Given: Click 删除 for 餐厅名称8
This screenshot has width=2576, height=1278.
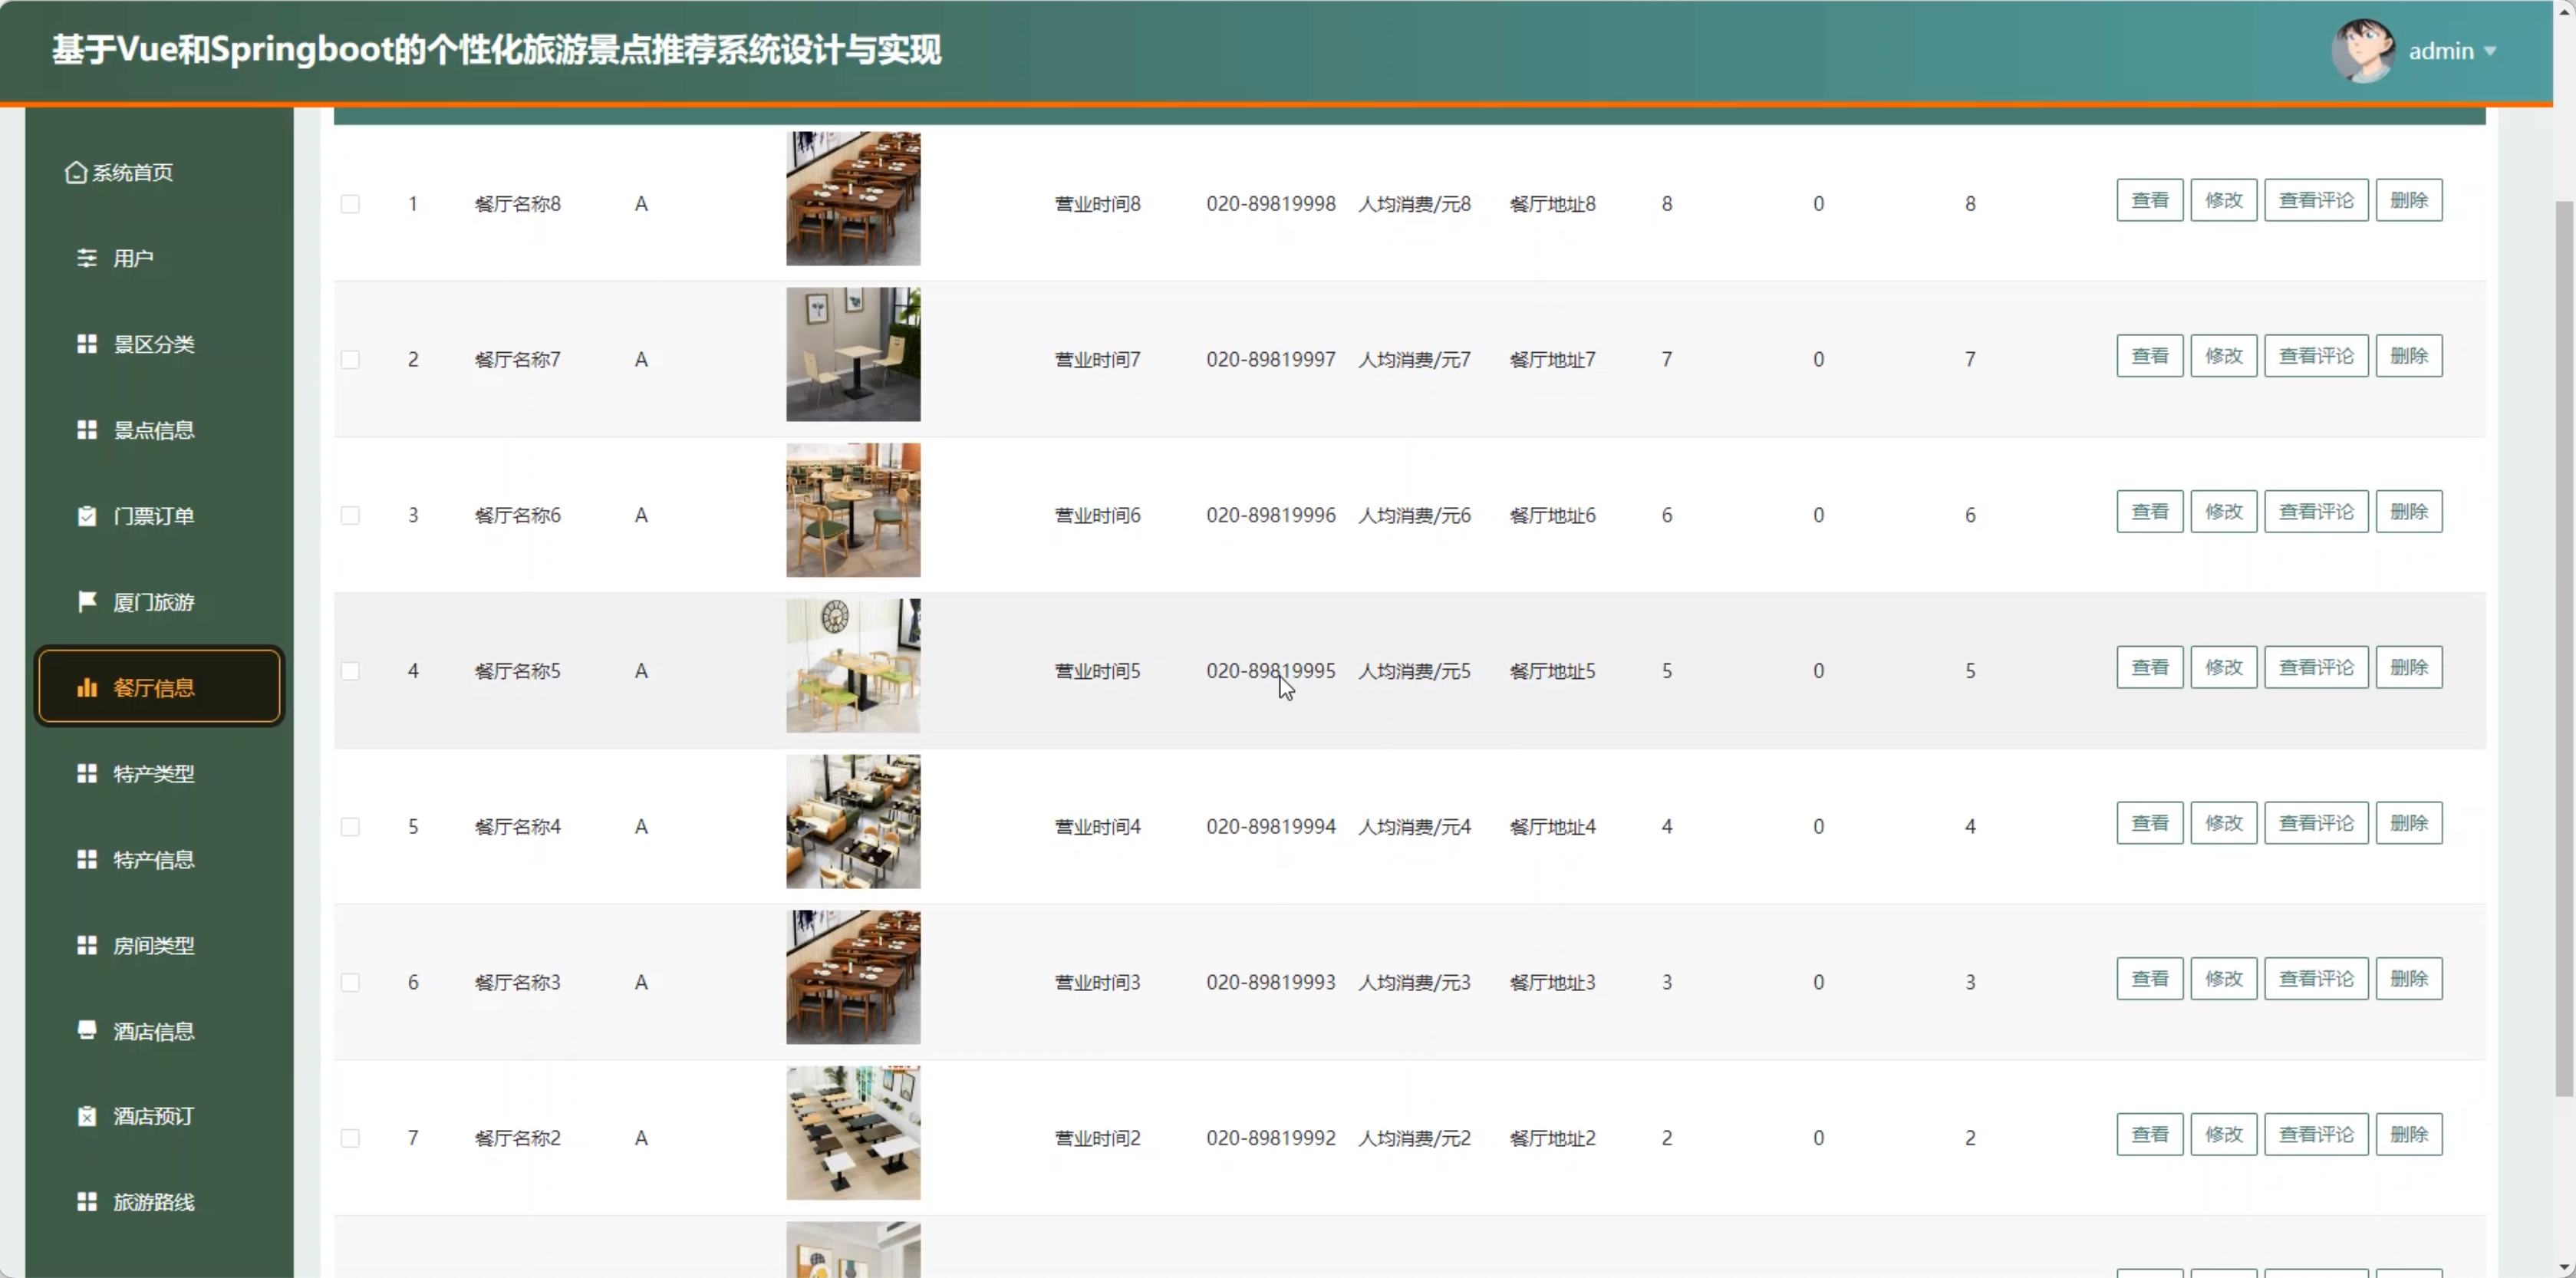Looking at the screenshot, I should pyautogui.click(x=2409, y=200).
